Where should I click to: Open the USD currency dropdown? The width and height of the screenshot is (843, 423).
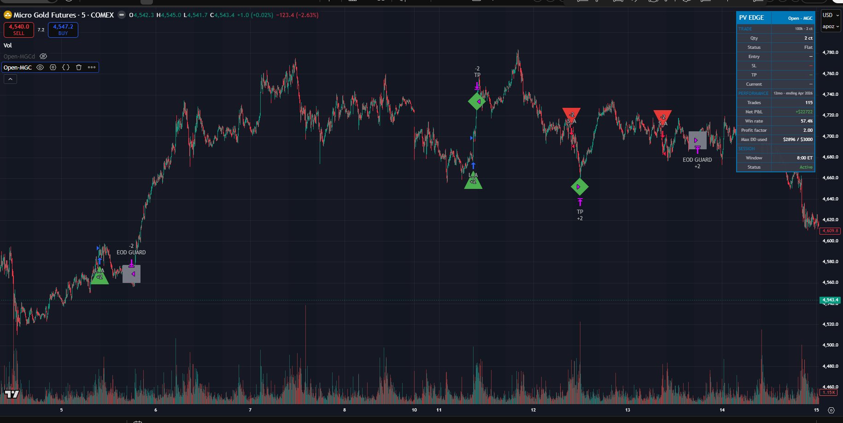tap(831, 15)
